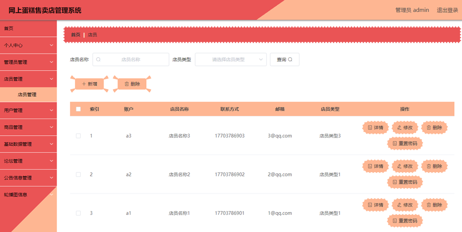The width and height of the screenshot is (462, 232).
Task: Select the 店员管理 submenu item
Action: click(x=28, y=95)
